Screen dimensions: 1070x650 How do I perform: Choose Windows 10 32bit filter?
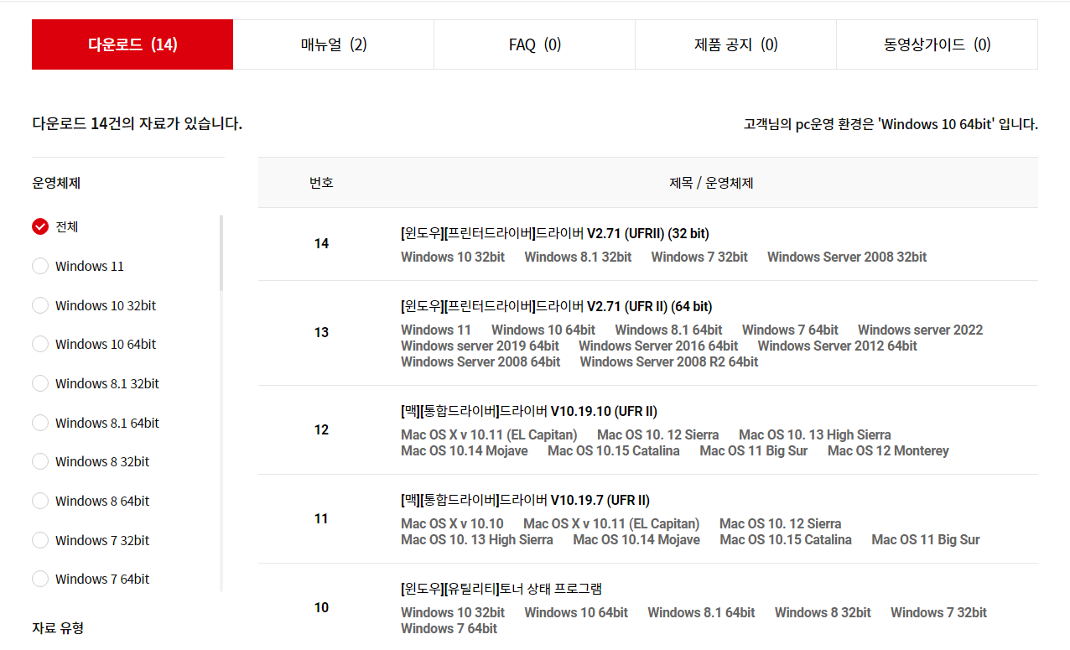[x=40, y=305]
